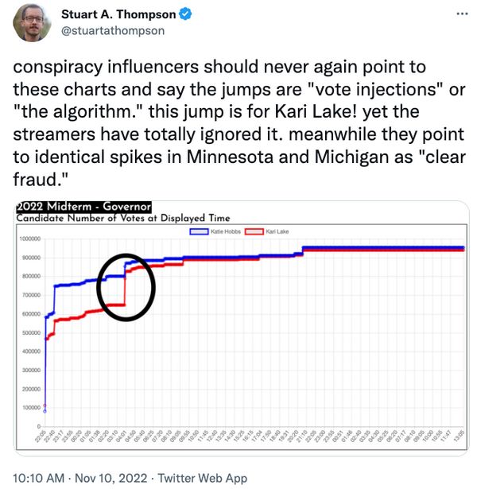This screenshot has height=489, width=477.
Task: Click the Katie Hobbs legend label
Action: (226, 231)
